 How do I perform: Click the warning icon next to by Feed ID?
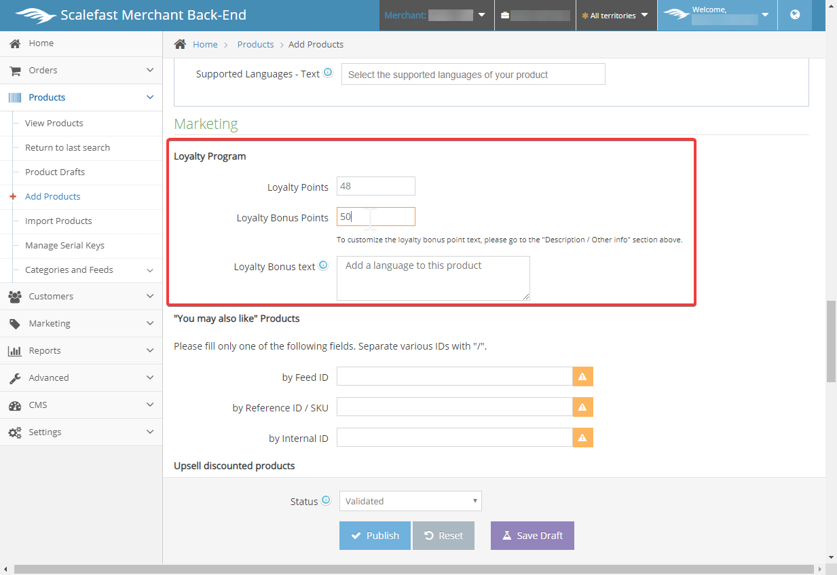pos(582,377)
